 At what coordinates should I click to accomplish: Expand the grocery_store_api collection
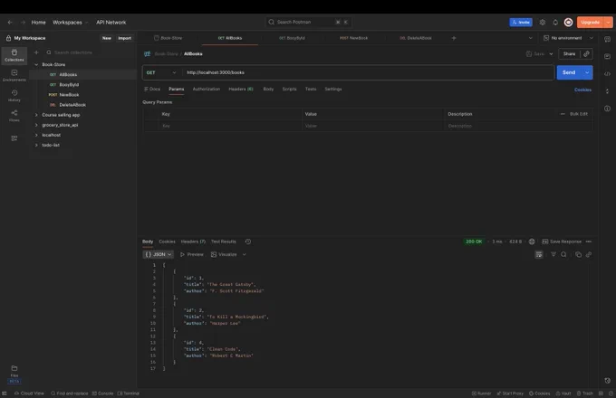pos(36,125)
